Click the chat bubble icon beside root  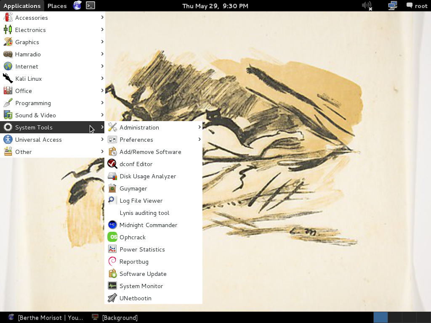[409, 5]
